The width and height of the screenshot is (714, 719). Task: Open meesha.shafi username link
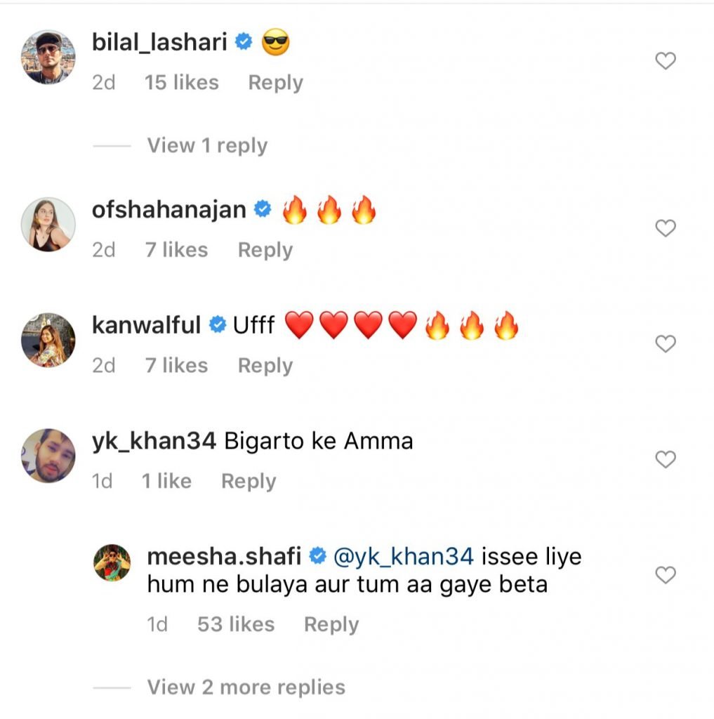(x=225, y=558)
